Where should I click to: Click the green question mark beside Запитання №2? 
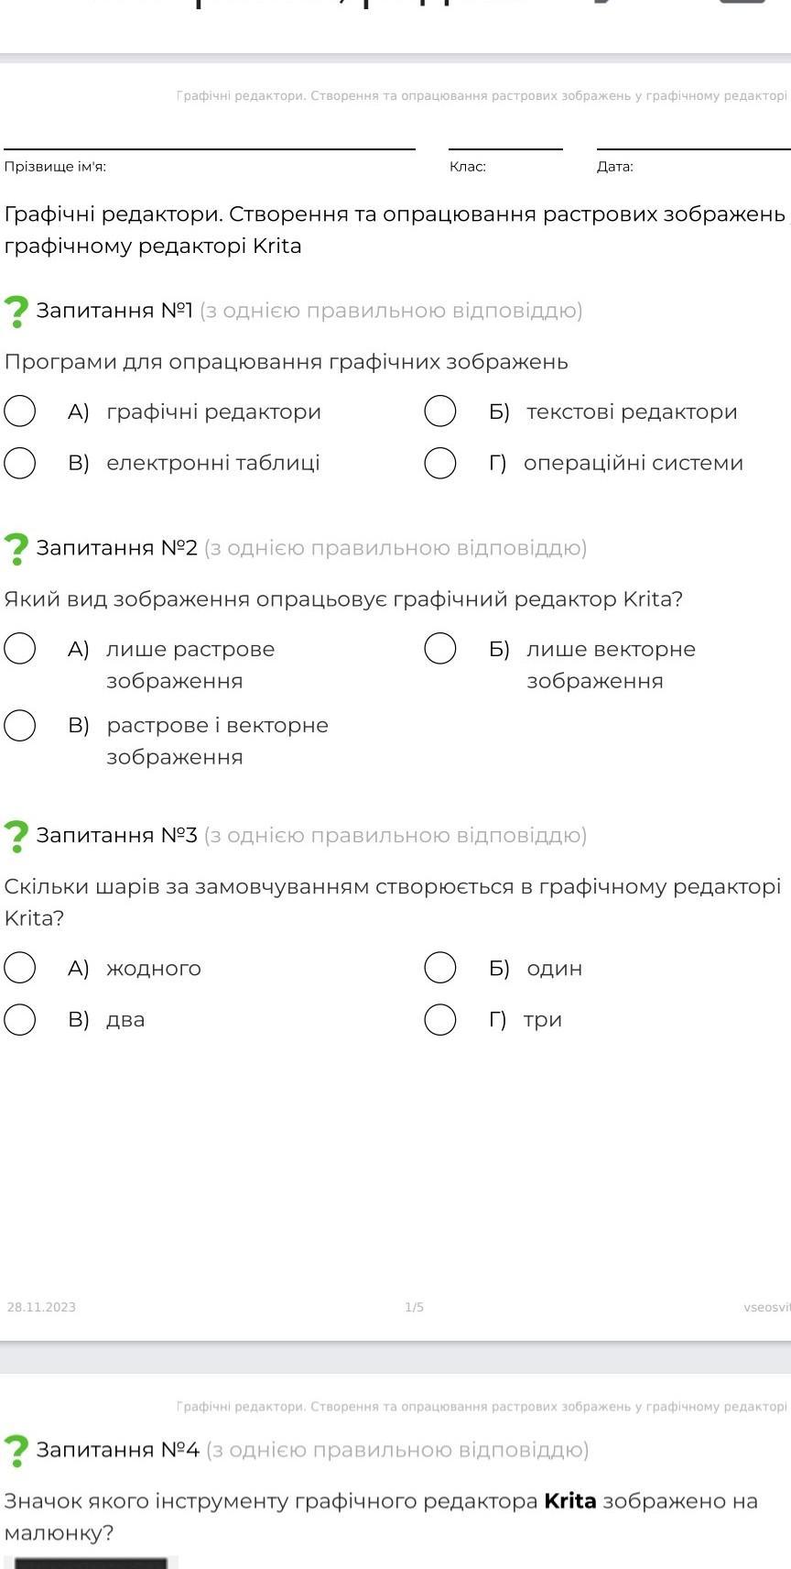[16, 549]
